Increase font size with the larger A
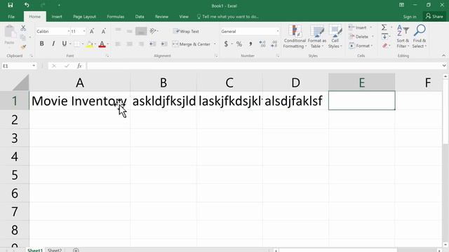This screenshot has height=252, width=449. click(x=92, y=31)
